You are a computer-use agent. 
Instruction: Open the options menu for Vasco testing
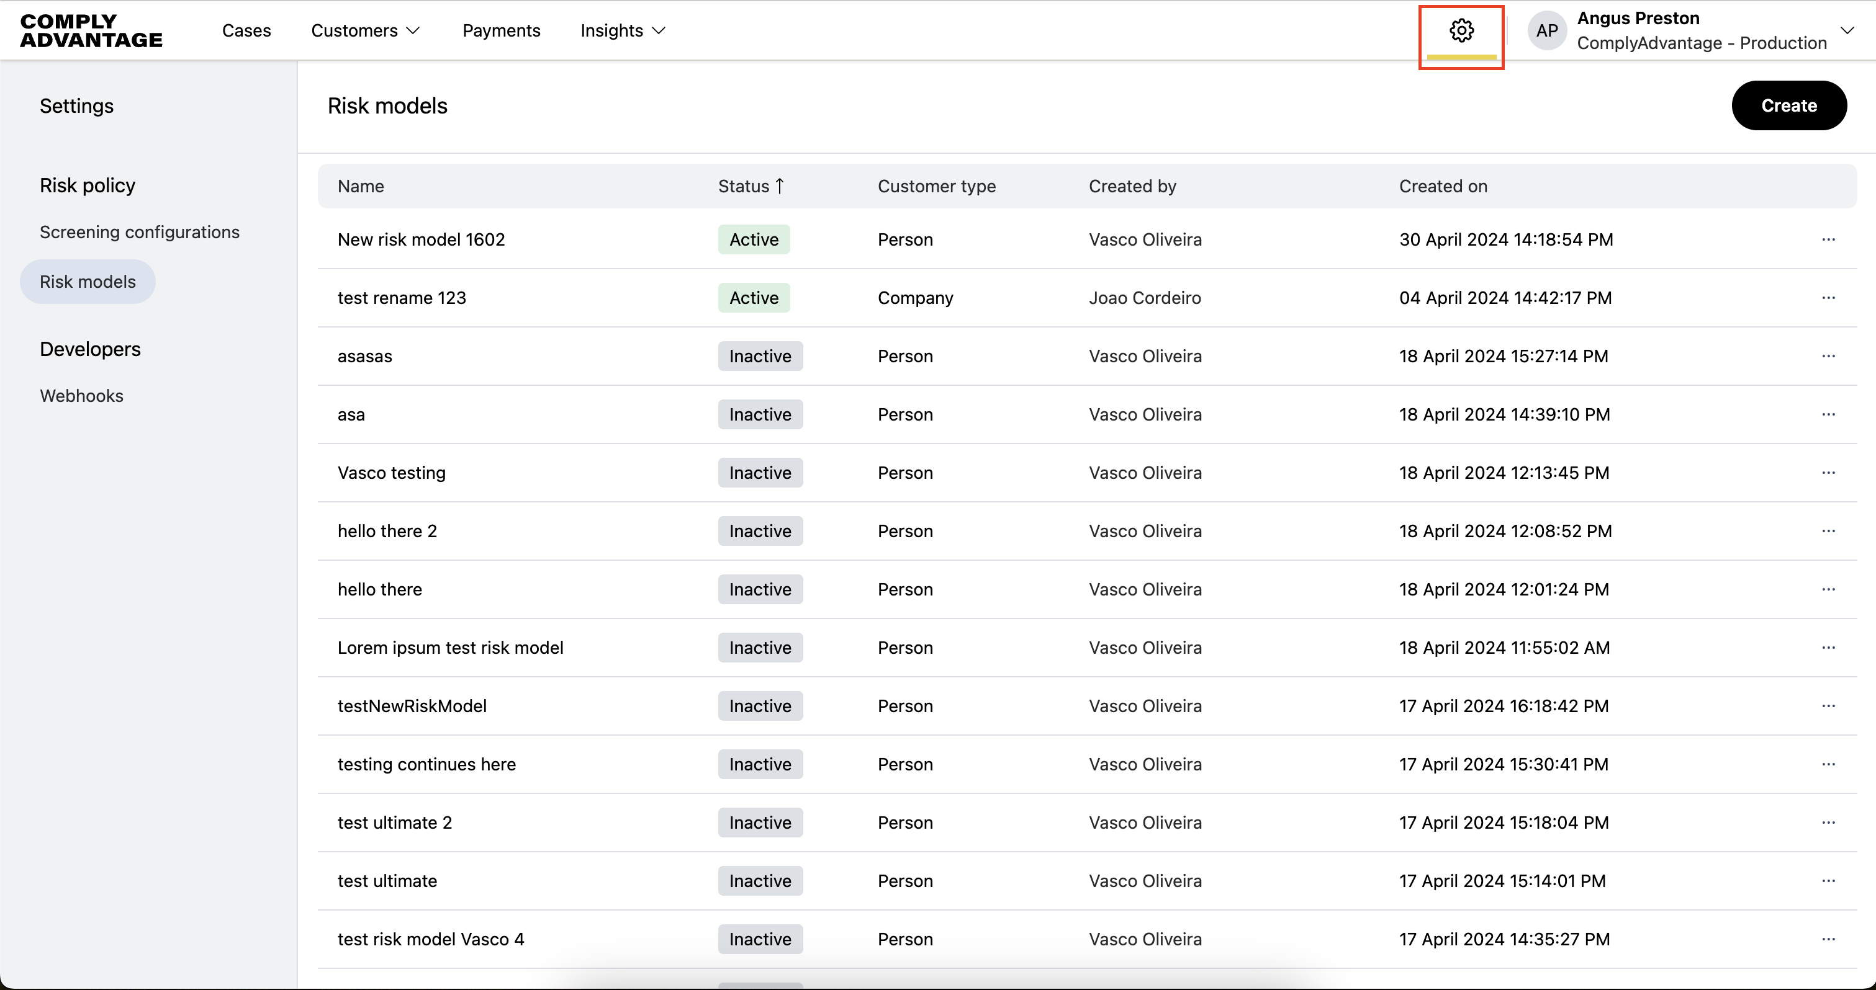(x=1829, y=473)
